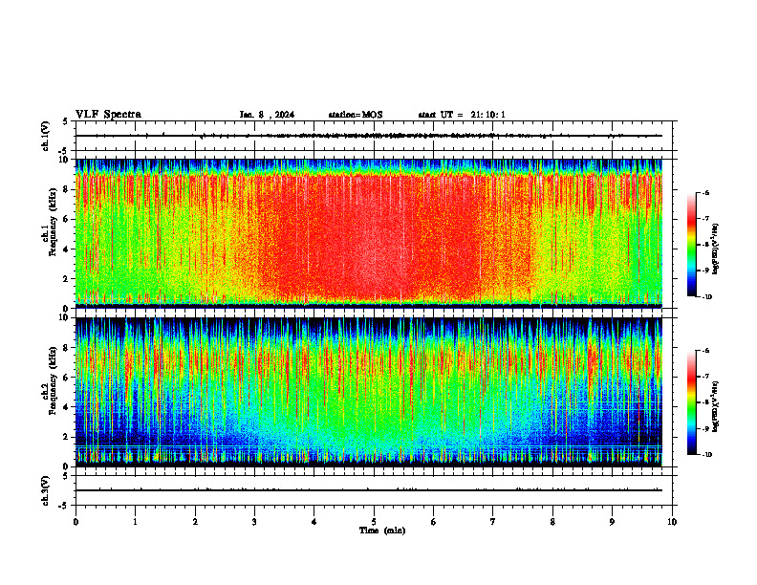Click time axis tick label 3
Viewport: 757px width, 585px height.
coord(254,522)
